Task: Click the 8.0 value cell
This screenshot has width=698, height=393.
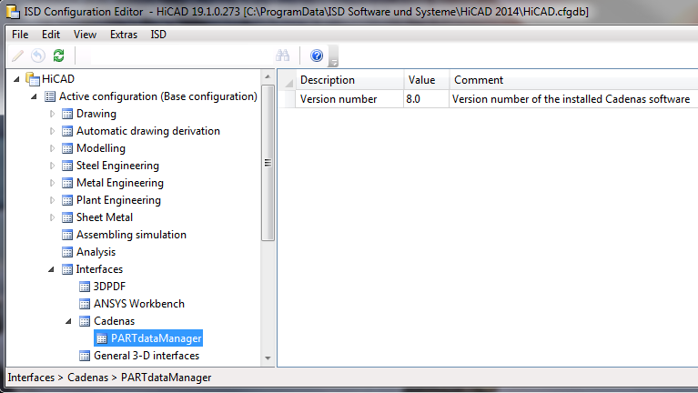Action: tap(427, 99)
